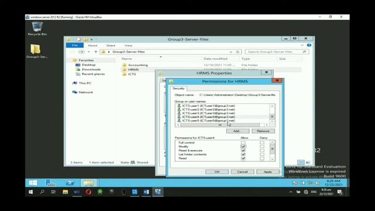This screenshot has height=211, width=375.
Task: Sort files by Date modified column
Action: (x=216, y=59)
